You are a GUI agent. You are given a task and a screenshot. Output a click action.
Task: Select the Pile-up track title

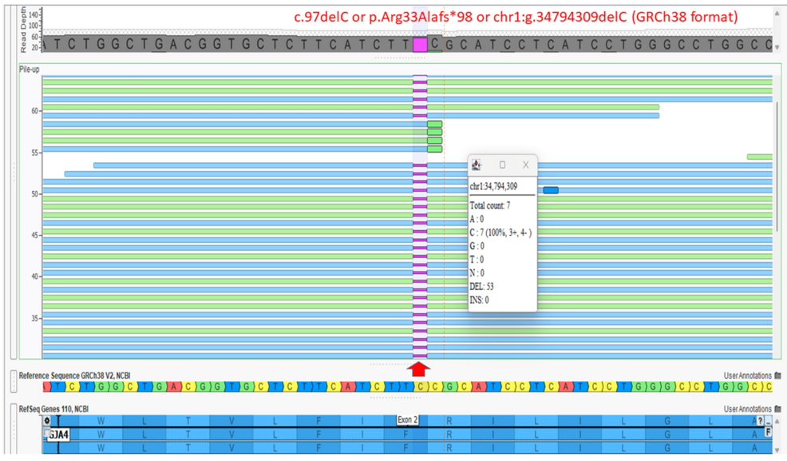(30, 70)
